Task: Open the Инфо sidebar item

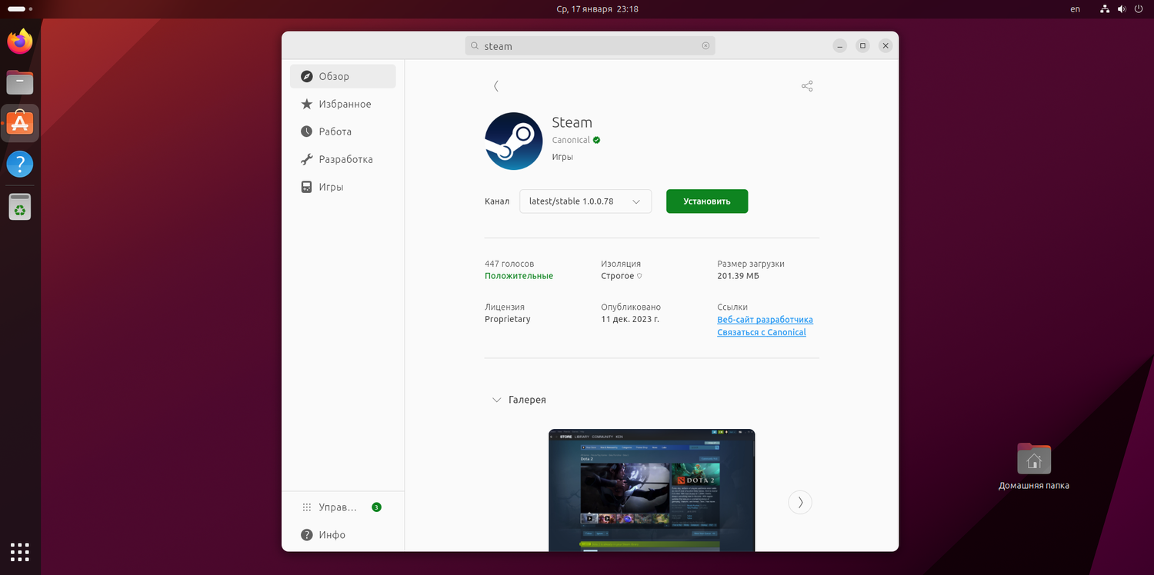Action: point(343,535)
